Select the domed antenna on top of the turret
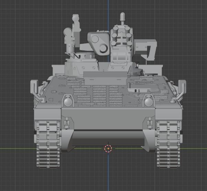Viewport: 207px width, 191px height. pyautogui.click(x=123, y=19)
